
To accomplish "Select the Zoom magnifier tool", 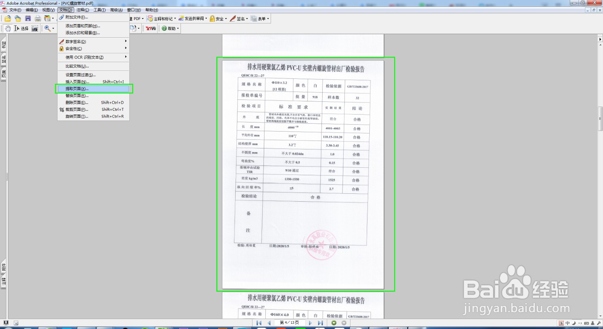I will tap(47, 28).
